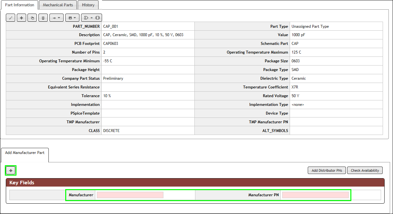The image size is (393, 214).
Task: Open the symbol viewer options between gate icons
Action: [x=92, y=18]
